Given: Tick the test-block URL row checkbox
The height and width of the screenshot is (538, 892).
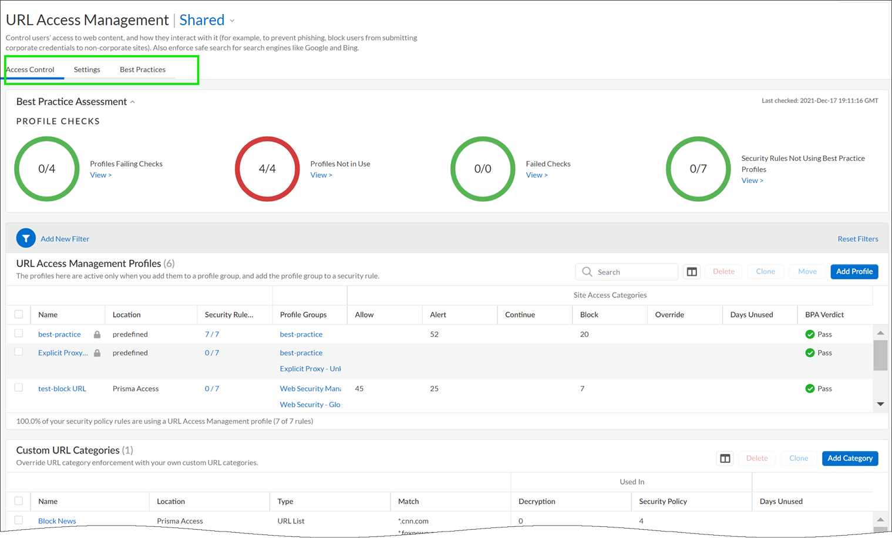Looking at the screenshot, I should pyautogui.click(x=19, y=388).
